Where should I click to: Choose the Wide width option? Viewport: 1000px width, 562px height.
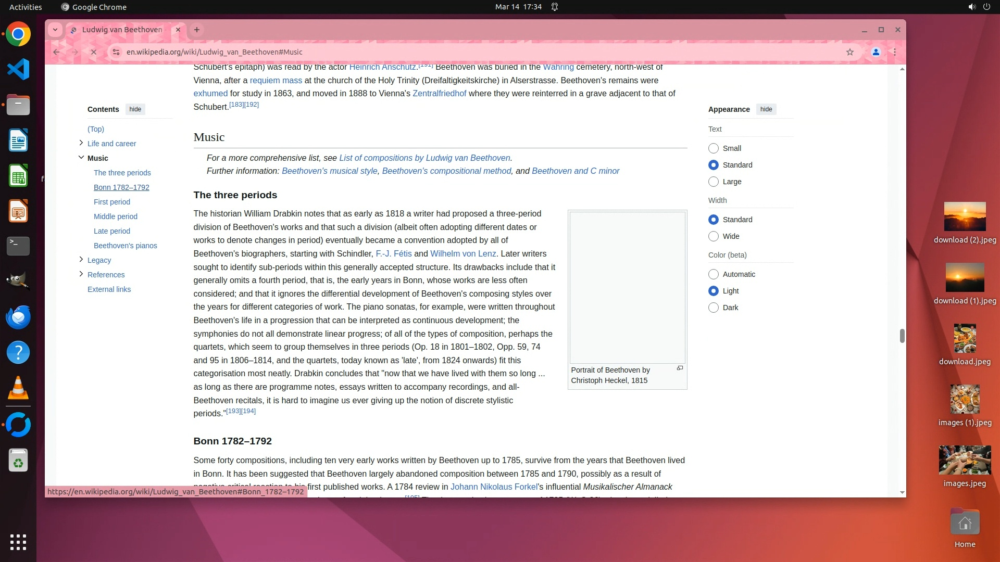click(x=714, y=236)
